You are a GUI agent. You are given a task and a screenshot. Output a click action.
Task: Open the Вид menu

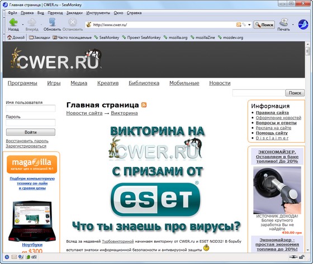pyautogui.click(x=40, y=13)
